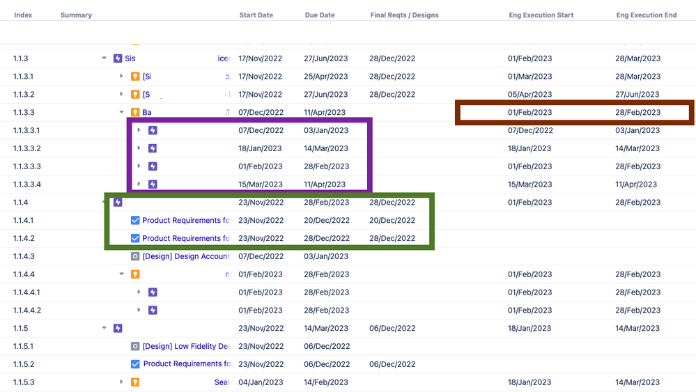Image resolution: width=696 pixels, height=392 pixels.
Task: Click the Summary column header
Action: [77, 15]
